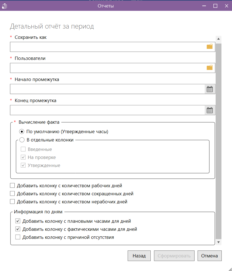Image resolution: width=232 pixels, height=271 pixels.
Task: Click the vertical scrollbar thumb
Action: click(x=218, y=141)
